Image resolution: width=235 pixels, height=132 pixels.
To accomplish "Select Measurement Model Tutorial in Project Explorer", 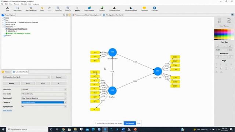I will [18, 29].
